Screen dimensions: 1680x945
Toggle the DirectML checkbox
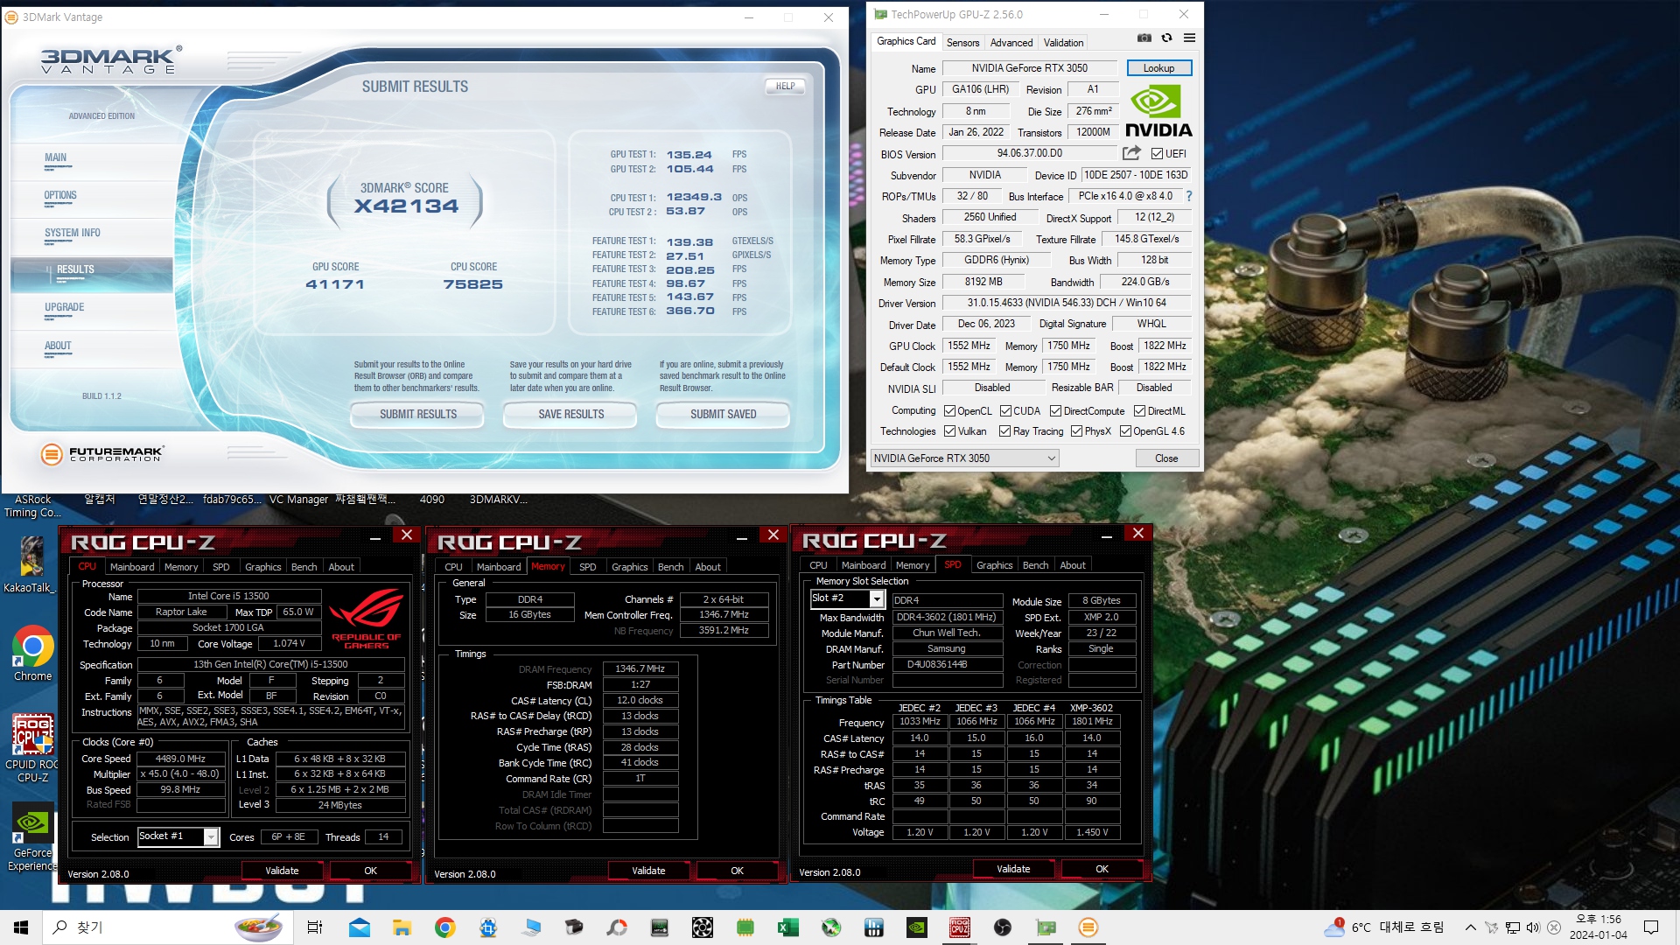(x=1139, y=411)
